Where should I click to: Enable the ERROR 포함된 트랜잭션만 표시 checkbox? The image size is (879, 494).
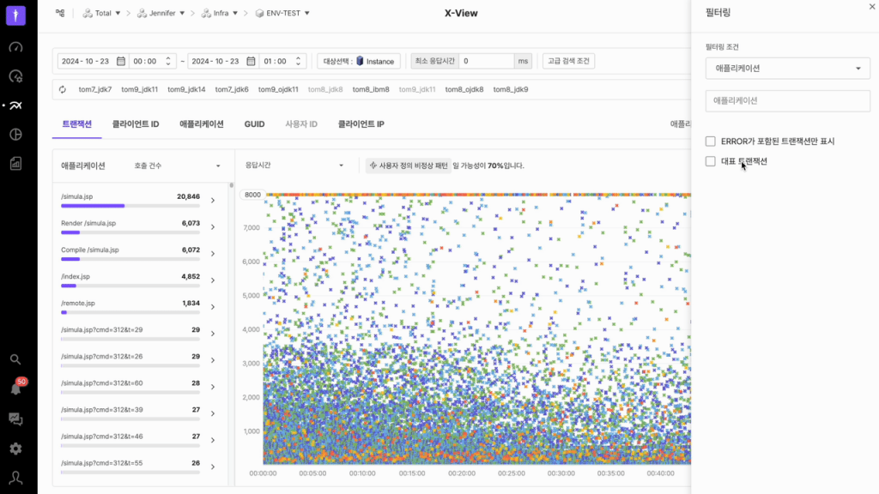point(710,141)
